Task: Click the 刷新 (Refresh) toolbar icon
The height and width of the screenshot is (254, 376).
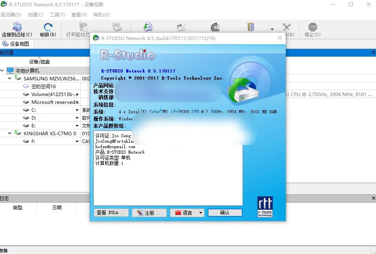Action: click(x=47, y=27)
